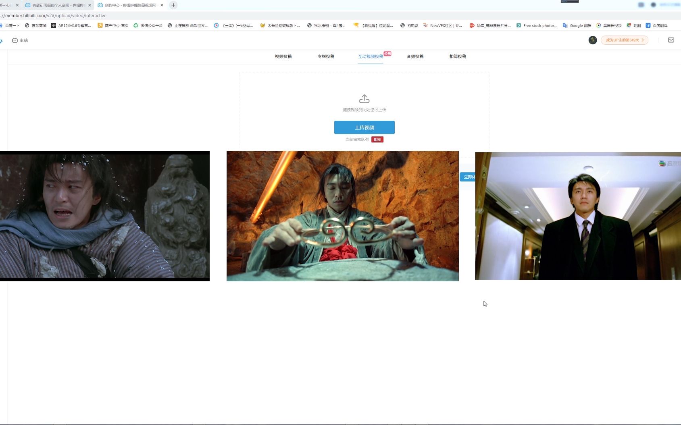The height and width of the screenshot is (425, 681).
Task: Open a new browser tab
Action: click(173, 5)
